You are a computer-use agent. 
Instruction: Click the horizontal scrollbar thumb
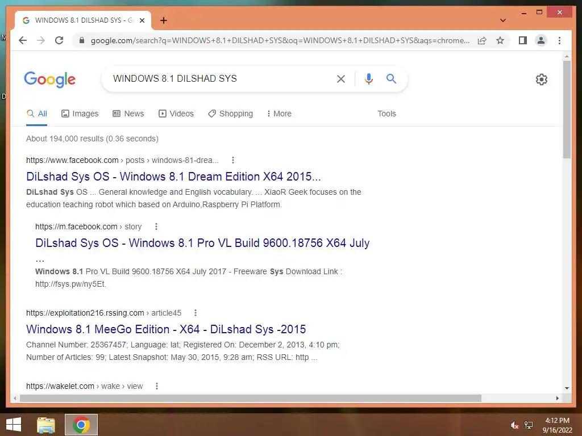(251, 398)
